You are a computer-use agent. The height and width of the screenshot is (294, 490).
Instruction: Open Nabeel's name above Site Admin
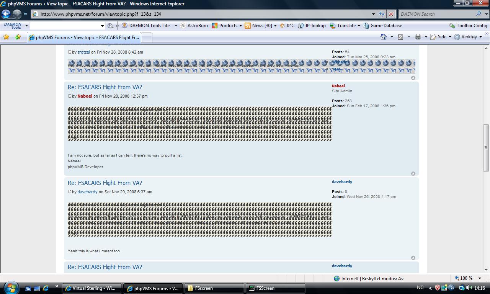pyautogui.click(x=338, y=86)
